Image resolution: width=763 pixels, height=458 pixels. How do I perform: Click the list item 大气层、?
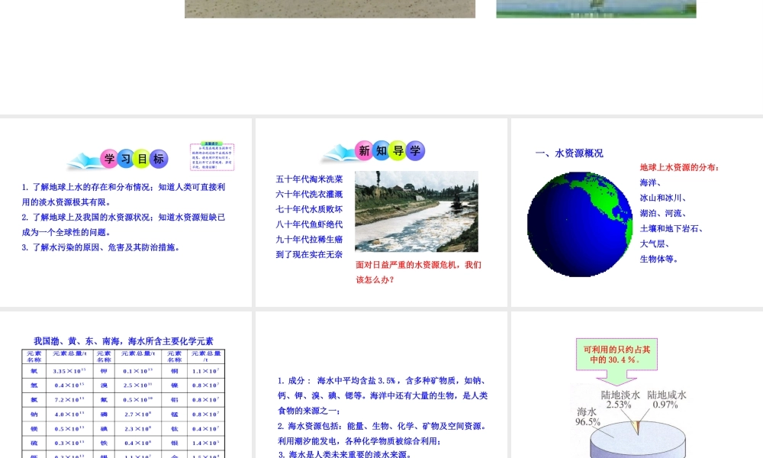[655, 244]
